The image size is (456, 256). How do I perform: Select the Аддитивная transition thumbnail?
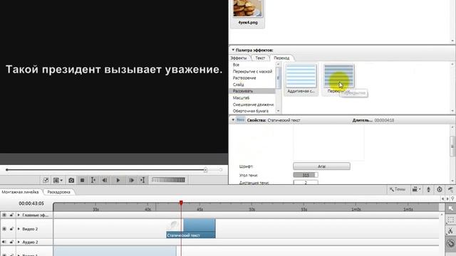[x=301, y=76]
